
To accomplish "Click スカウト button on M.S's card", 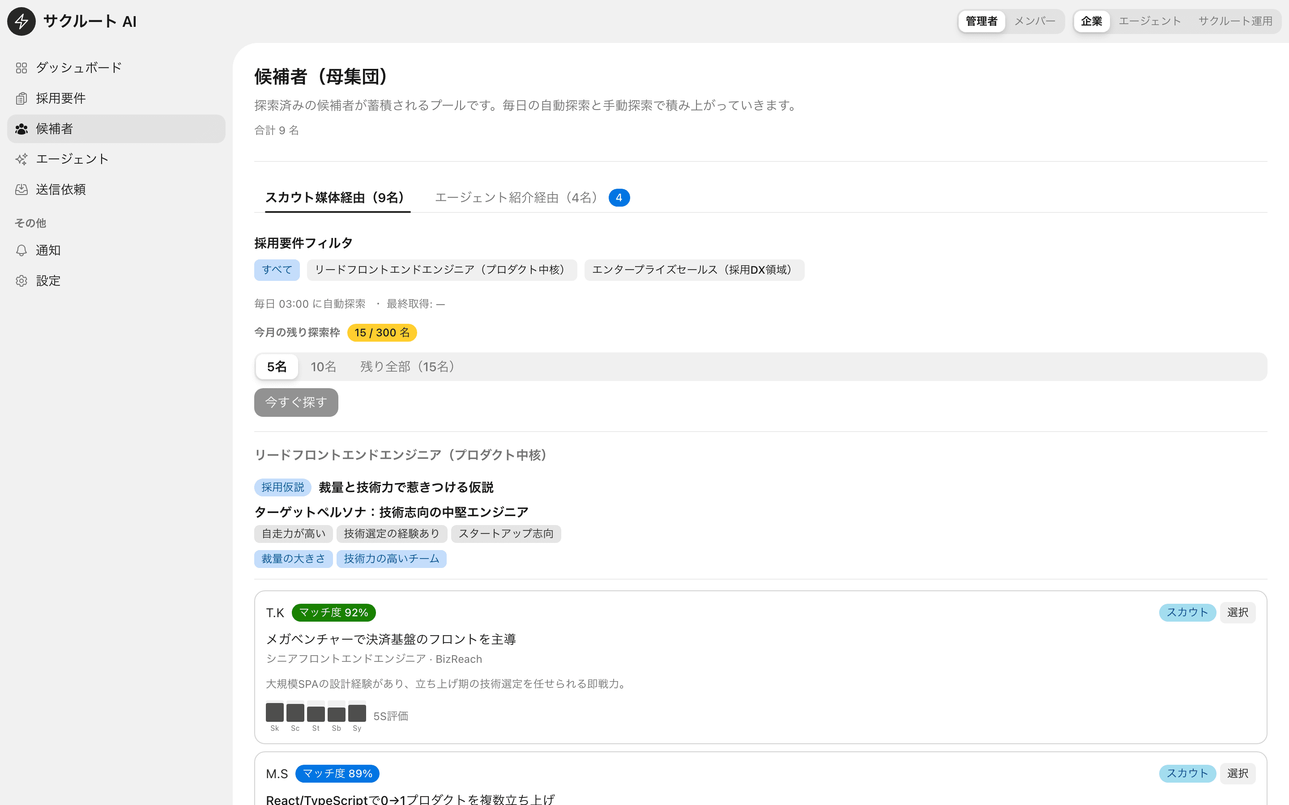I will 1187,774.
